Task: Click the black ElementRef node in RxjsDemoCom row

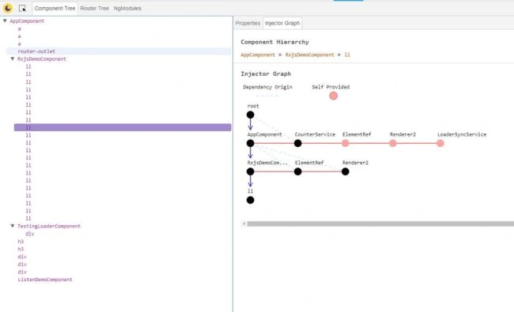Action: 297,171
